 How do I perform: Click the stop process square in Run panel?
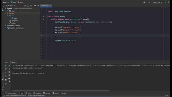tap(6, 73)
